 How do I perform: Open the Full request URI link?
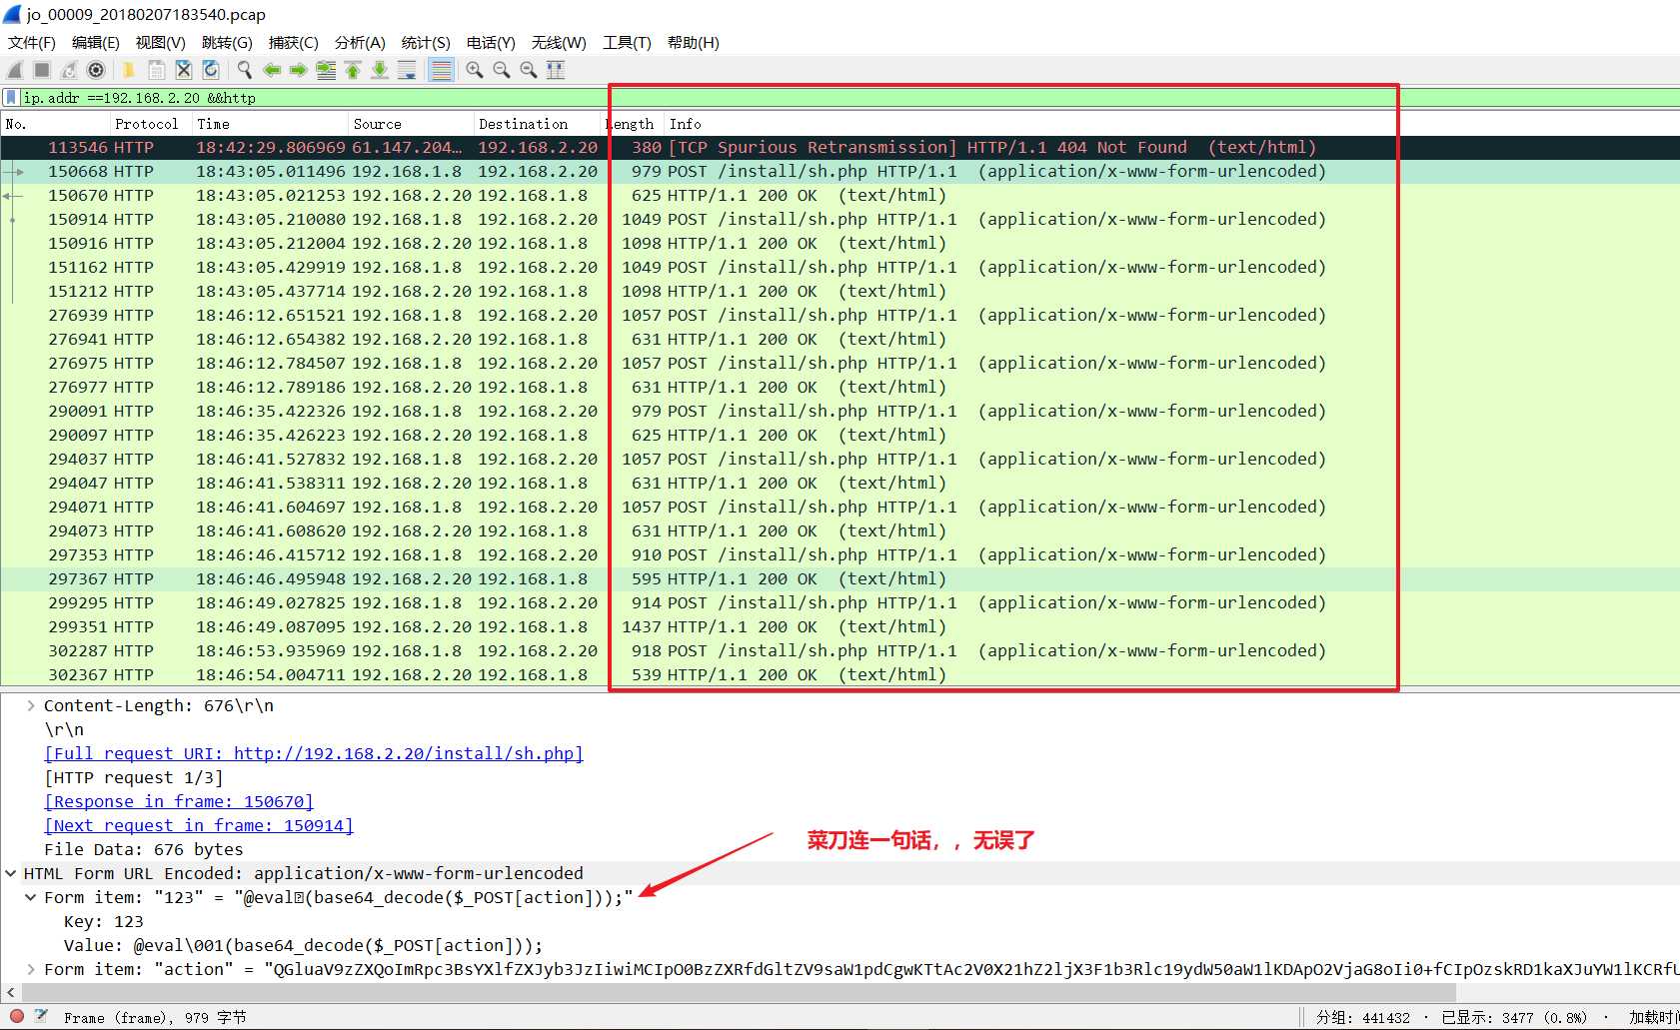click(314, 753)
